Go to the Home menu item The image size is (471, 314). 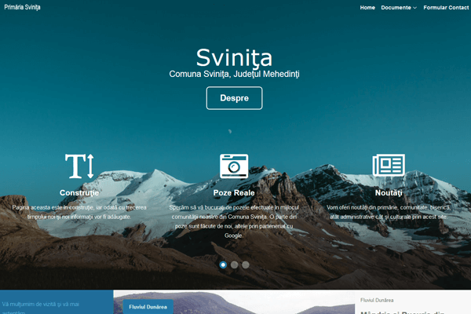(367, 8)
